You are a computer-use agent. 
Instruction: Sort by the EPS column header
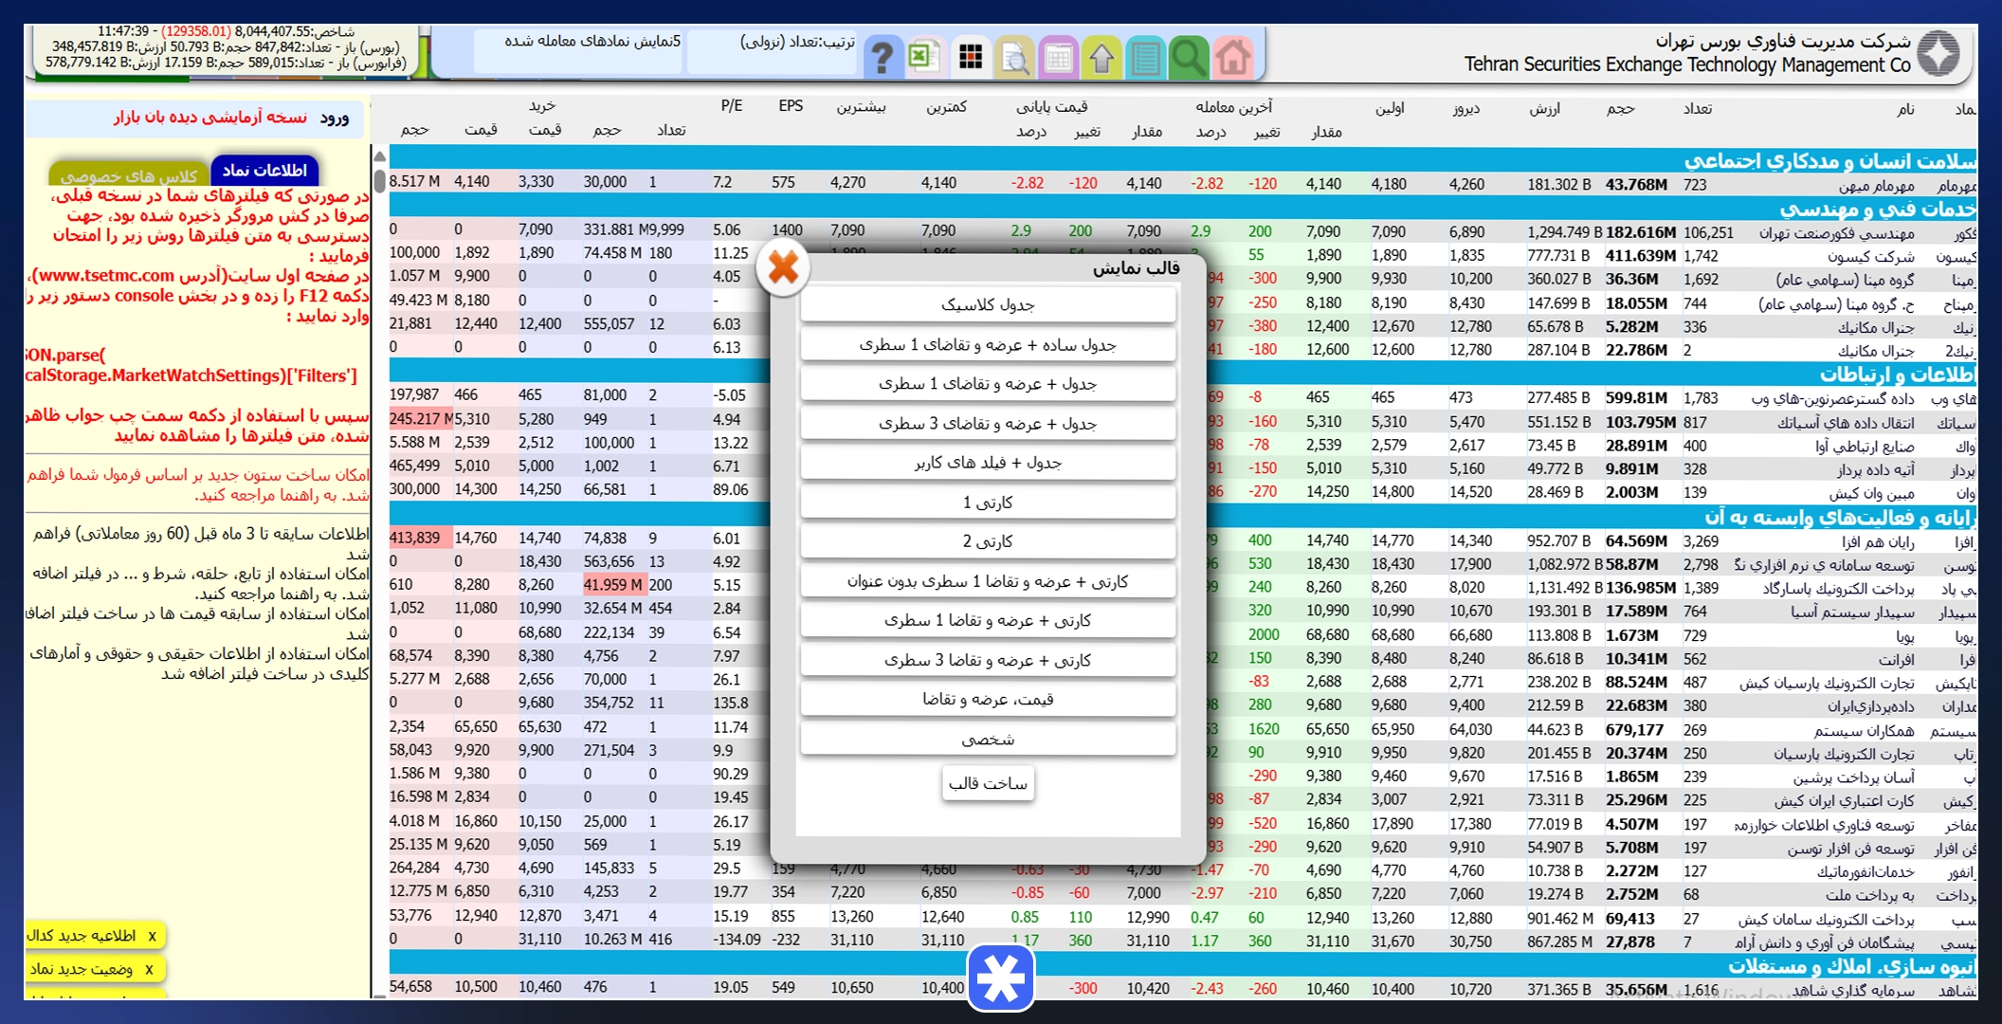click(x=791, y=106)
